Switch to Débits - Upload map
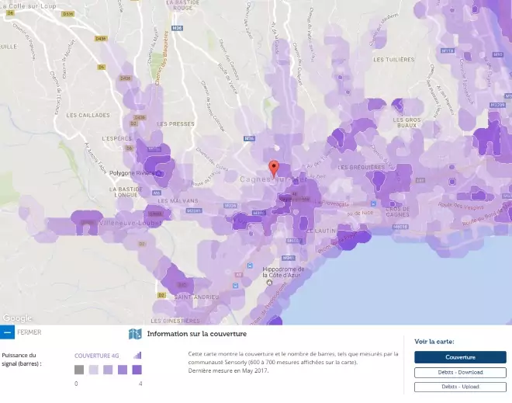 click(x=459, y=386)
